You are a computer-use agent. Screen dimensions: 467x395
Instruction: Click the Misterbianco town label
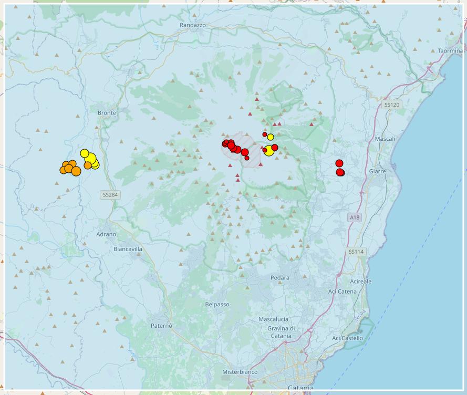240,372
